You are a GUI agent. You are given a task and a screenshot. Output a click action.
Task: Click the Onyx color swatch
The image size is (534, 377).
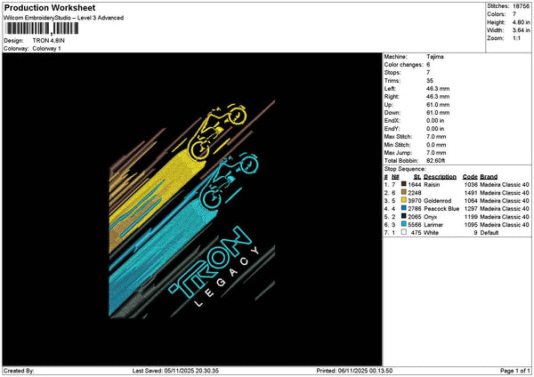pos(403,216)
